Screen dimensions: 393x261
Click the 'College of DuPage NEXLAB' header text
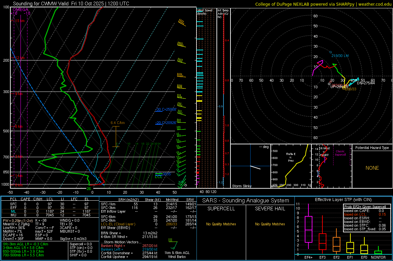(x=282, y=4)
